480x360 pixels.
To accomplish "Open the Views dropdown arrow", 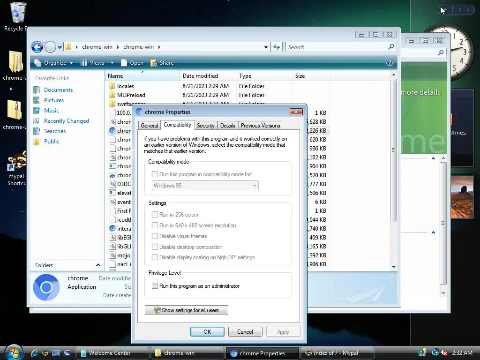I will tap(112, 63).
